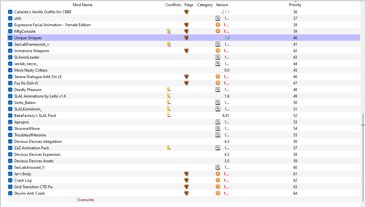
Task: Click flag icon for Skyrim Anti Crash
Action: (x=186, y=193)
